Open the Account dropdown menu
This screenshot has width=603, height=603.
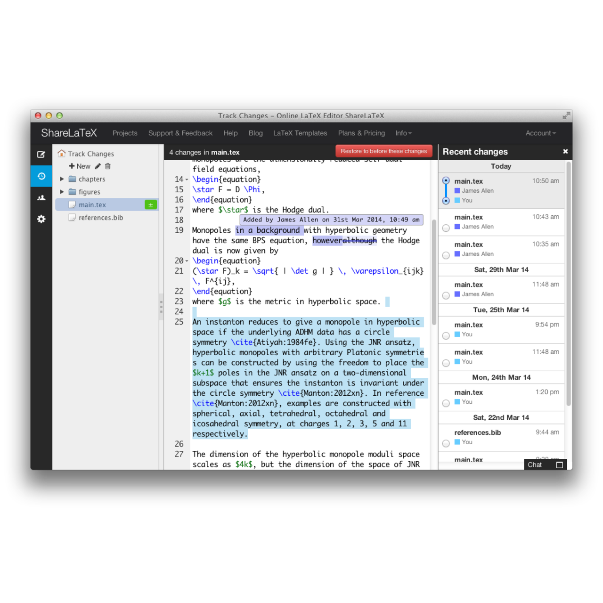tap(540, 133)
